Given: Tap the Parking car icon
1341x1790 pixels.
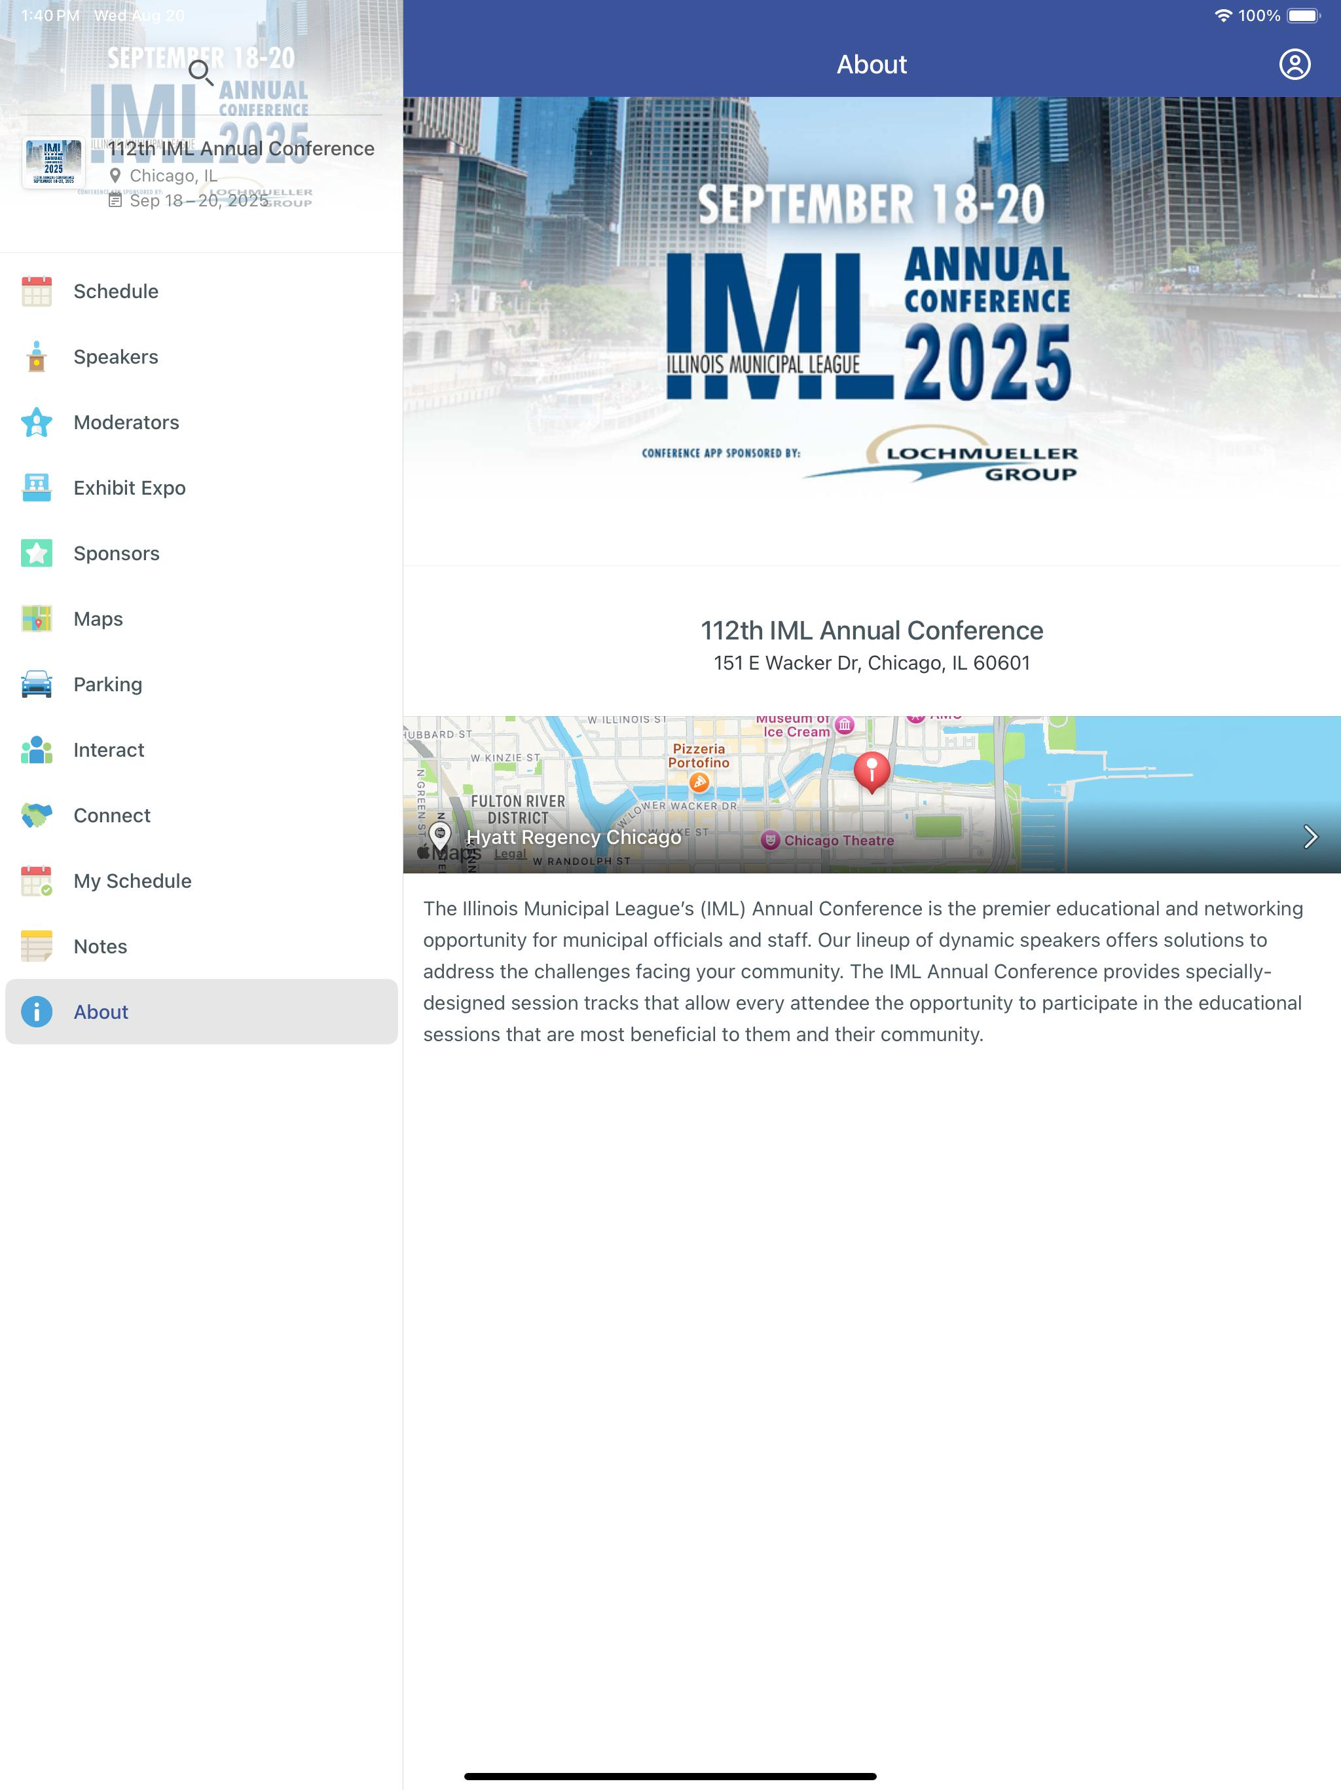Looking at the screenshot, I should tap(37, 685).
